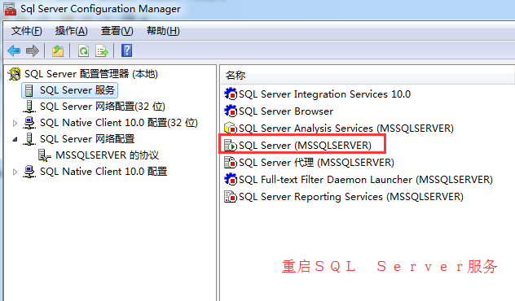The height and width of the screenshot is (301, 515).
Task: Click the Integration Services 10.0 service icon
Action: (x=231, y=94)
